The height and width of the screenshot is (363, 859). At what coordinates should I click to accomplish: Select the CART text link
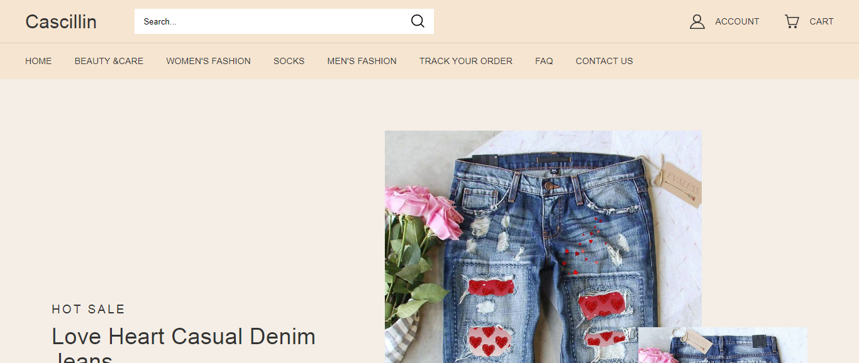pos(821,21)
